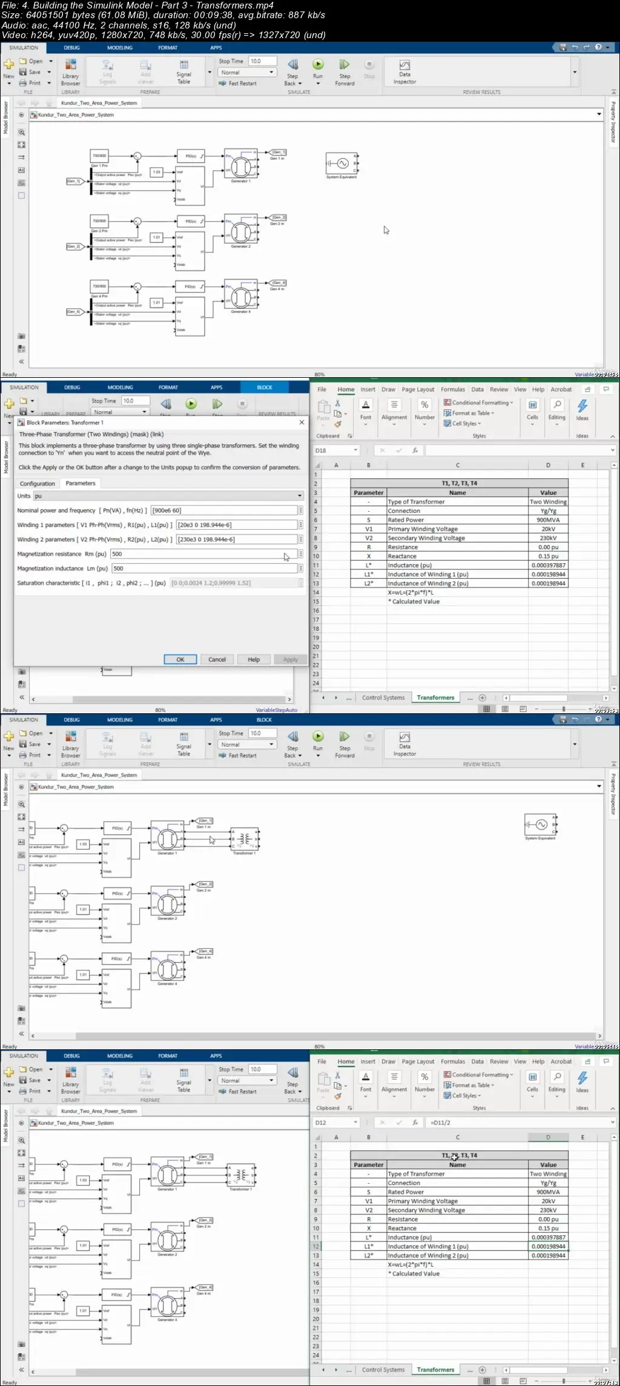The width and height of the screenshot is (620, 1386).
Task: Switch to Page Layout view in bottom-frame Excel
Action: pos(504,1381)
